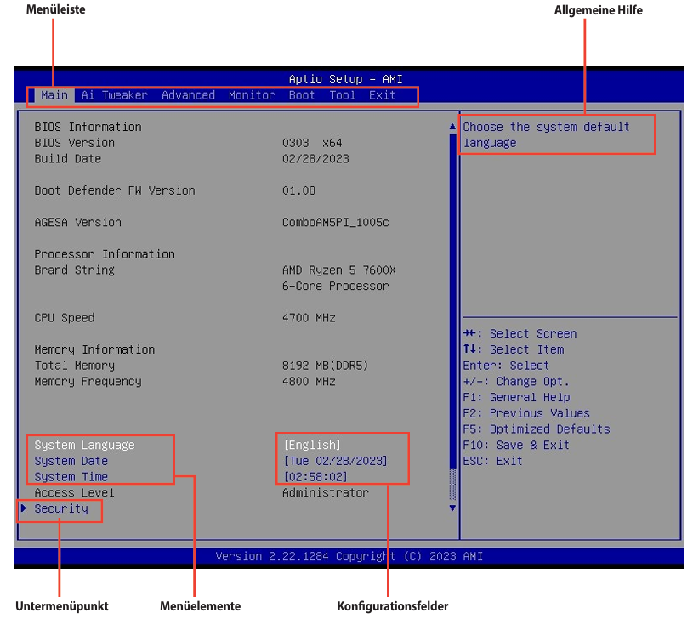693x619 pixels.
Task: Click the scrollbar down arrow
Action: point(452,508)
